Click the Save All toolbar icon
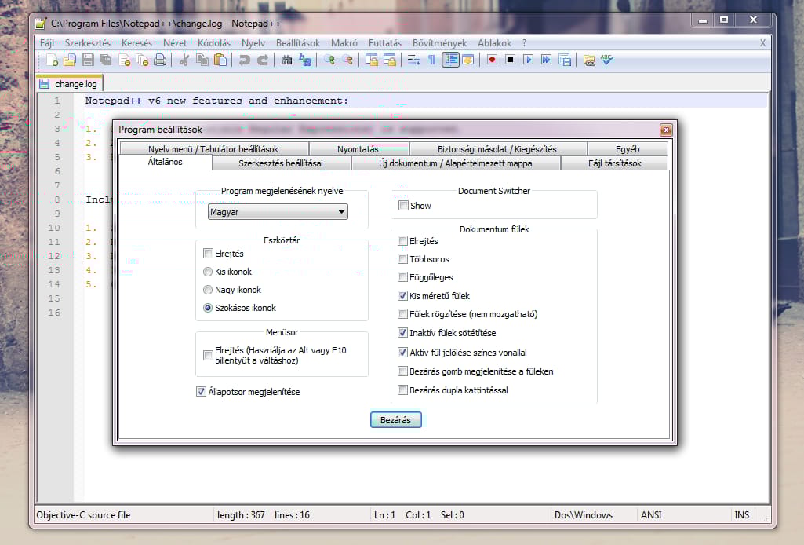804x545 pixels. pos(106,60)
